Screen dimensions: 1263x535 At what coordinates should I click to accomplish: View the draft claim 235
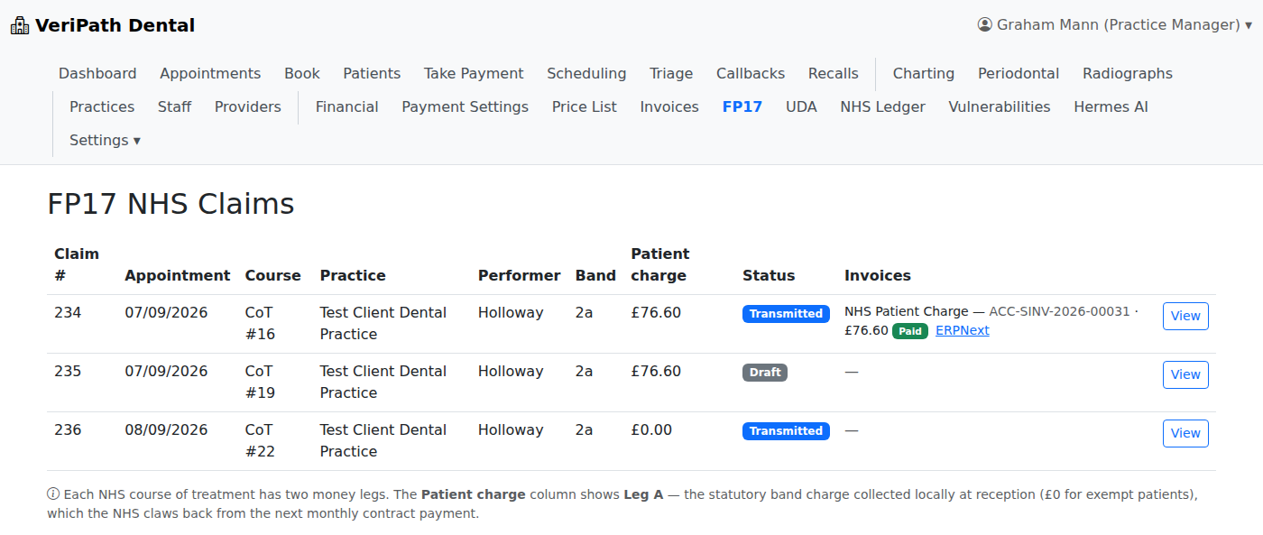1185,374
